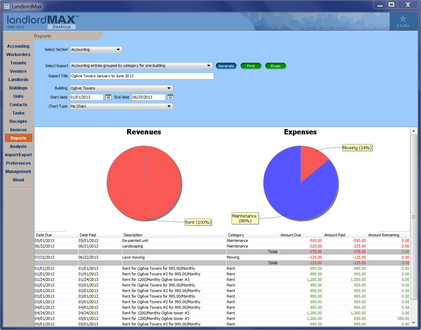
Task: Open the Buildings section
Action: tap(18, 88)
